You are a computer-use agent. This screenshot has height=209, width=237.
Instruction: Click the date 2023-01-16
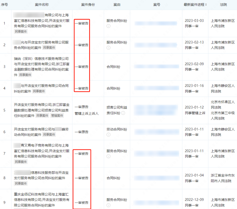pos(194,86)
